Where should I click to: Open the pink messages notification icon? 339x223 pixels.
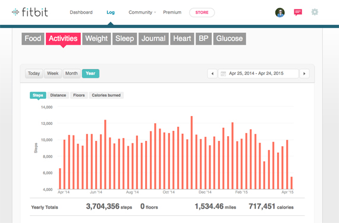298,12
